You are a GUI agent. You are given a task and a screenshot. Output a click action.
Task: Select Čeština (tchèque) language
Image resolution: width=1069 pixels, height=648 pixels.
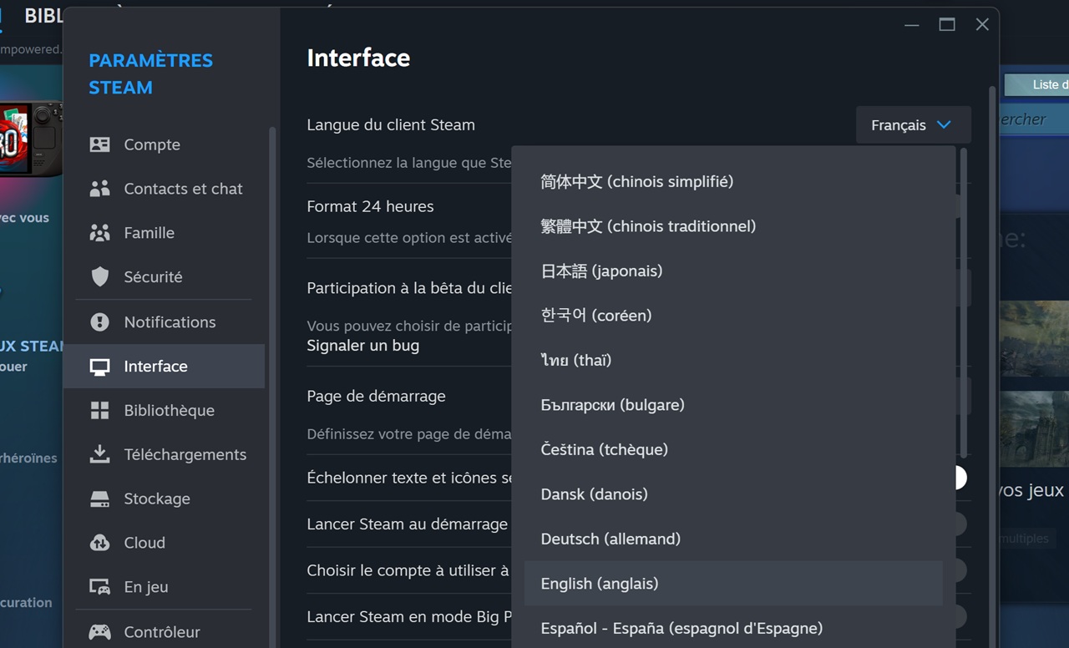click(733, 449)
